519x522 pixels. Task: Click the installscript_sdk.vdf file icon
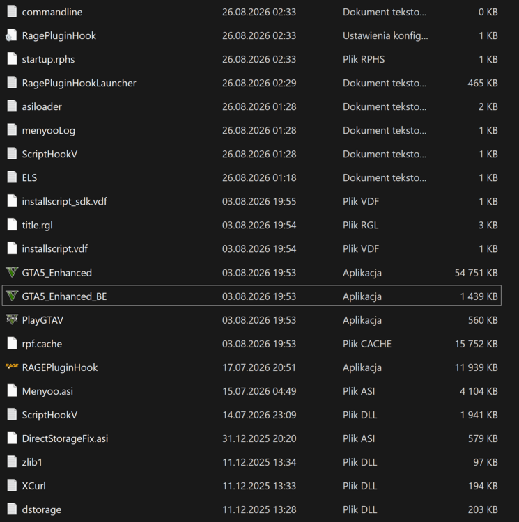12,201
